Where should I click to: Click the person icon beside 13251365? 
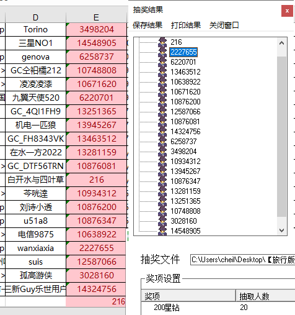click(x=162, y=201)
